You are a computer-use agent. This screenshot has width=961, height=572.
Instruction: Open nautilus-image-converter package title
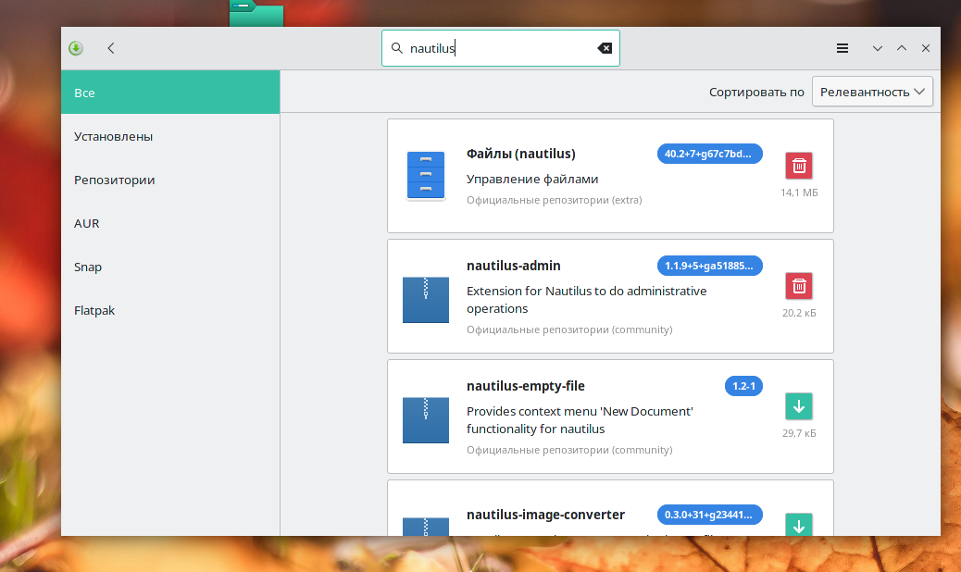[x=545, y=515]
